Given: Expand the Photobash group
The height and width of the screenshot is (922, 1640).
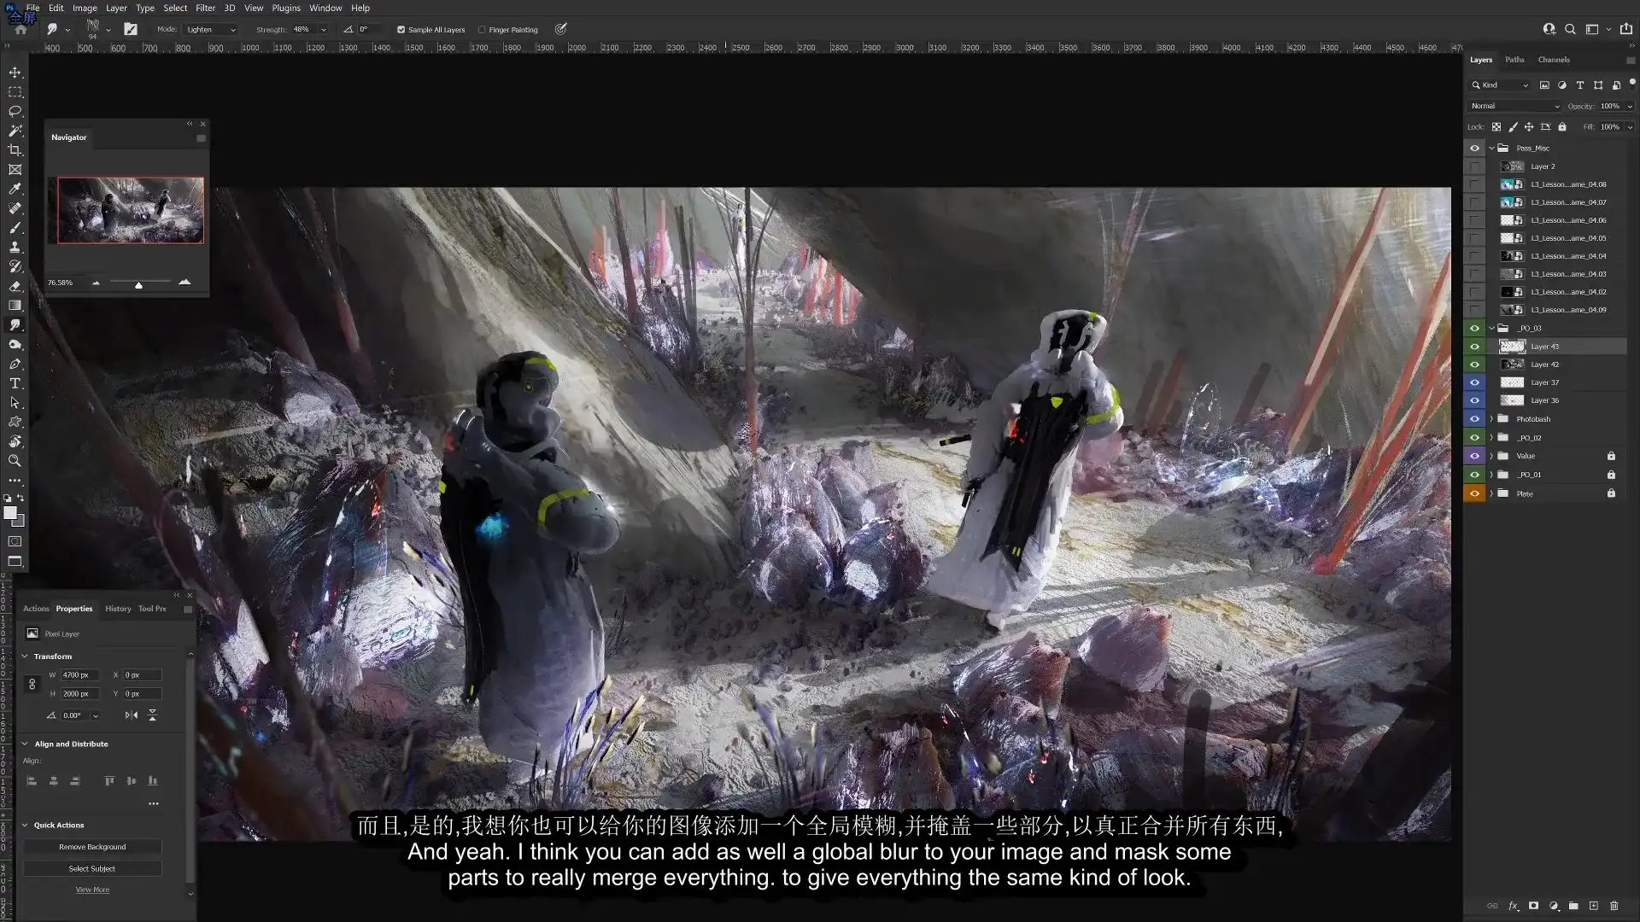Looking at the screenshot, I should pyautogui.click(x=1491, y=418).
